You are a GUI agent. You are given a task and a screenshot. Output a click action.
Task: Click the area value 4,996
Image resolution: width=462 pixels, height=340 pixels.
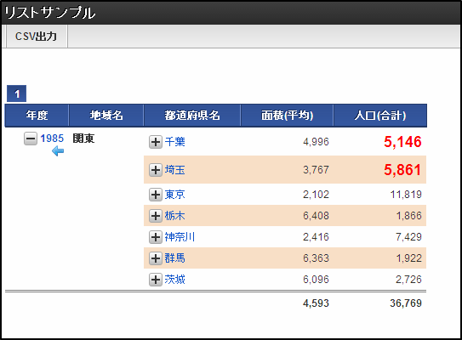[316, 142]
